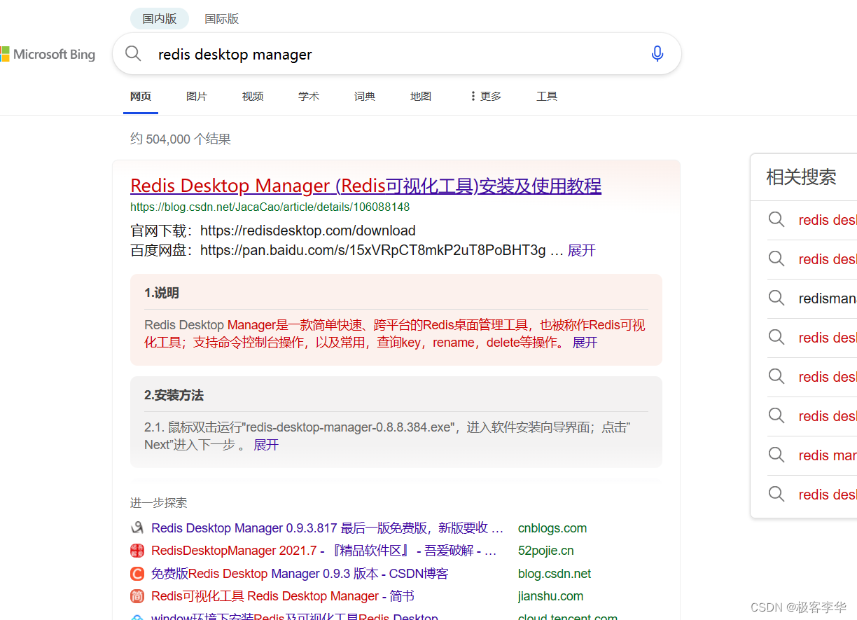Click the 2.安装方法 heading
The height and width of the screenshot is (620, 857).
(174, 395)
